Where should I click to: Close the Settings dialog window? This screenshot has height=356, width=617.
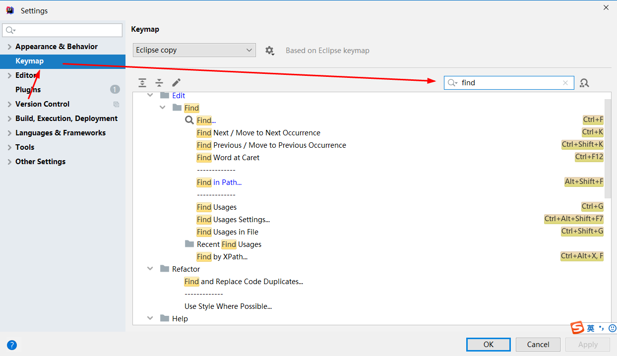(606, 7)
